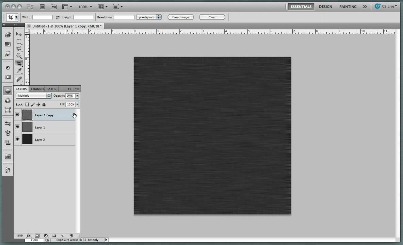Select the Healing Brush tool
403x245 pixels.
(19, 79)
